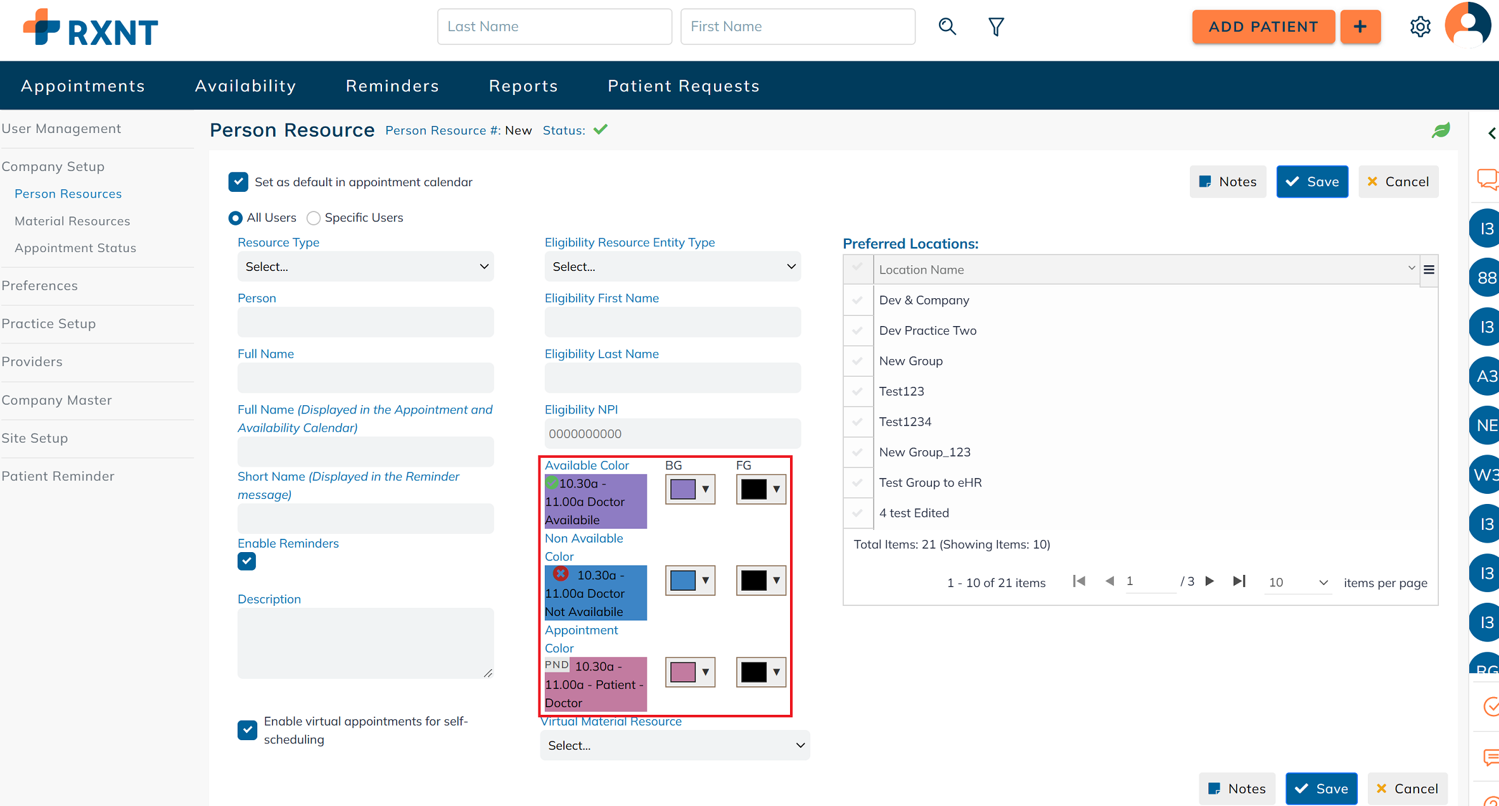This screenshot has height=806, width=1499.
Task: Uncheck Set as default in appointment calendar
Action: (238, 182)
